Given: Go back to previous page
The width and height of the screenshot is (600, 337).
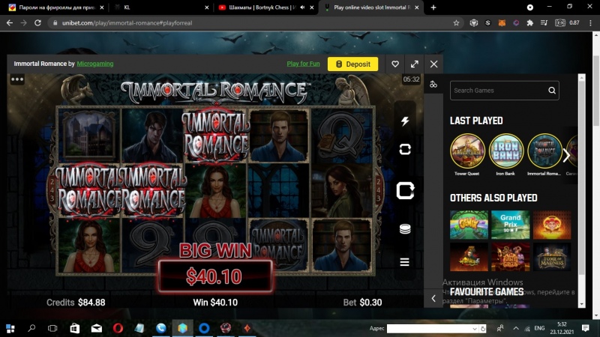Looking at the screenshot, I should click(x=10, y=23).
